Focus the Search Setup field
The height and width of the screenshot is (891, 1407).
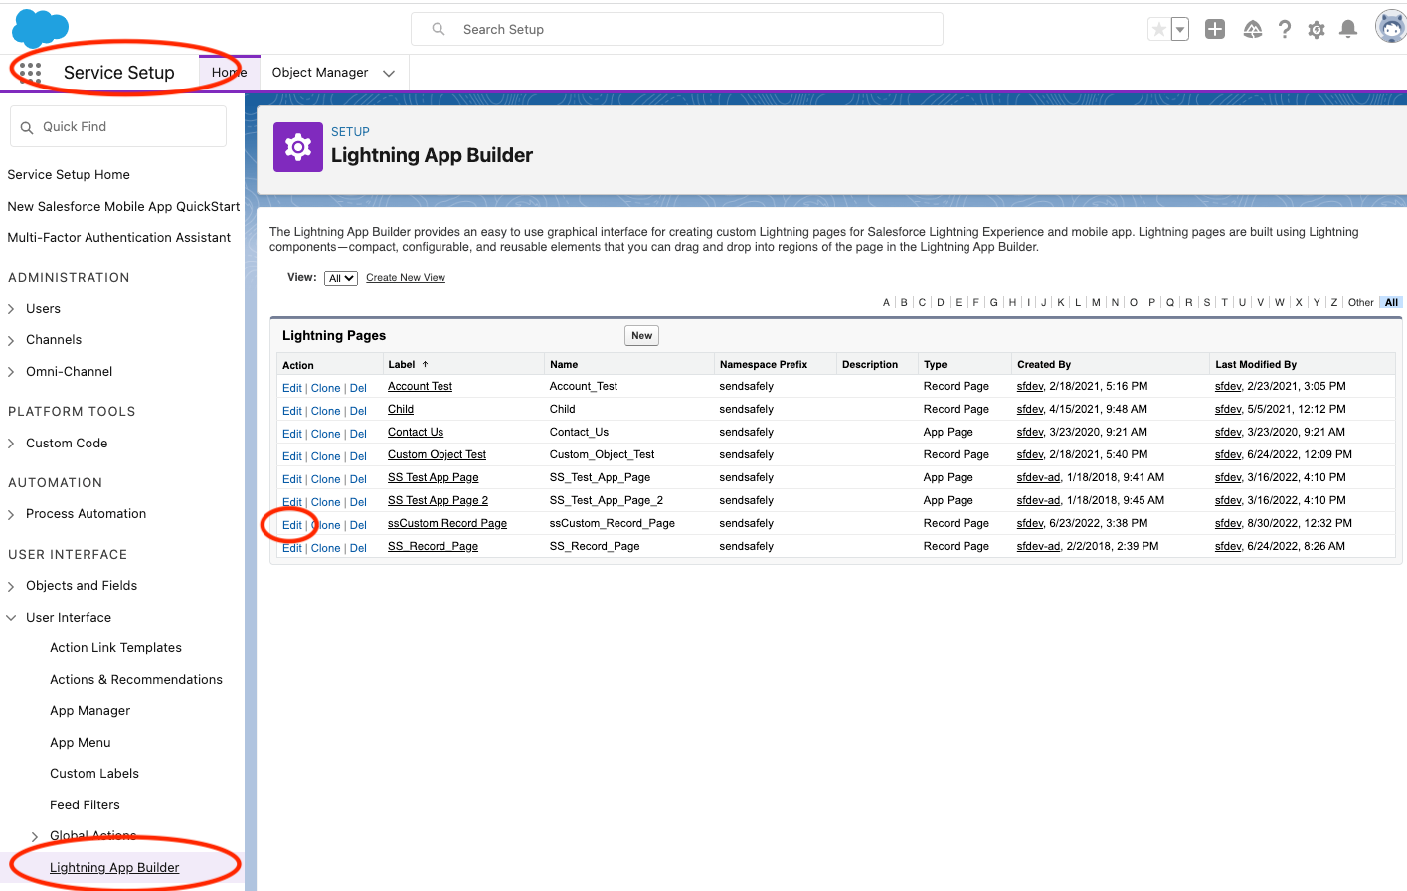pyautogui.click(x=677, y=29)
